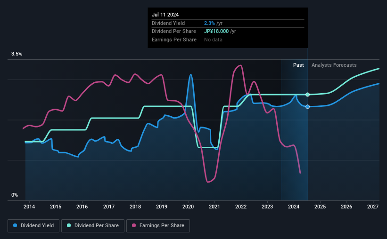Click the Analysts Forecasts label
The width and height of the screenshot is (387, 239).
(334, 65)
